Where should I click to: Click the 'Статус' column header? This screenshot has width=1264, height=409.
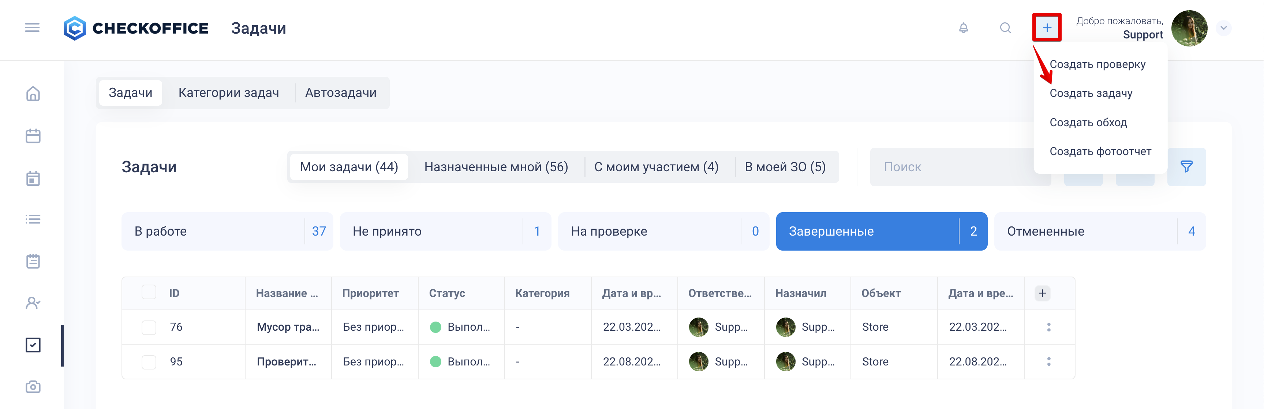[446, 293]
